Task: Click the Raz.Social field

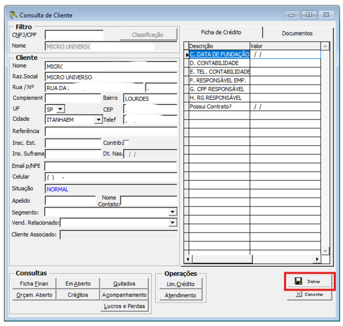Action: point(111,77)
